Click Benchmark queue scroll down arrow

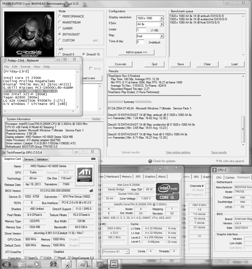pos(243,55)
